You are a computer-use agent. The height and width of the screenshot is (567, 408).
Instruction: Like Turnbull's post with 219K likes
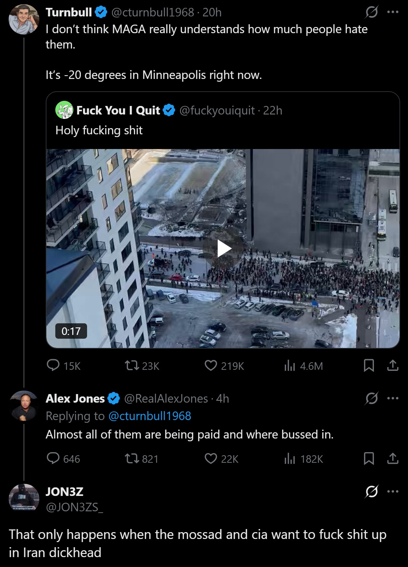[211, 366]
